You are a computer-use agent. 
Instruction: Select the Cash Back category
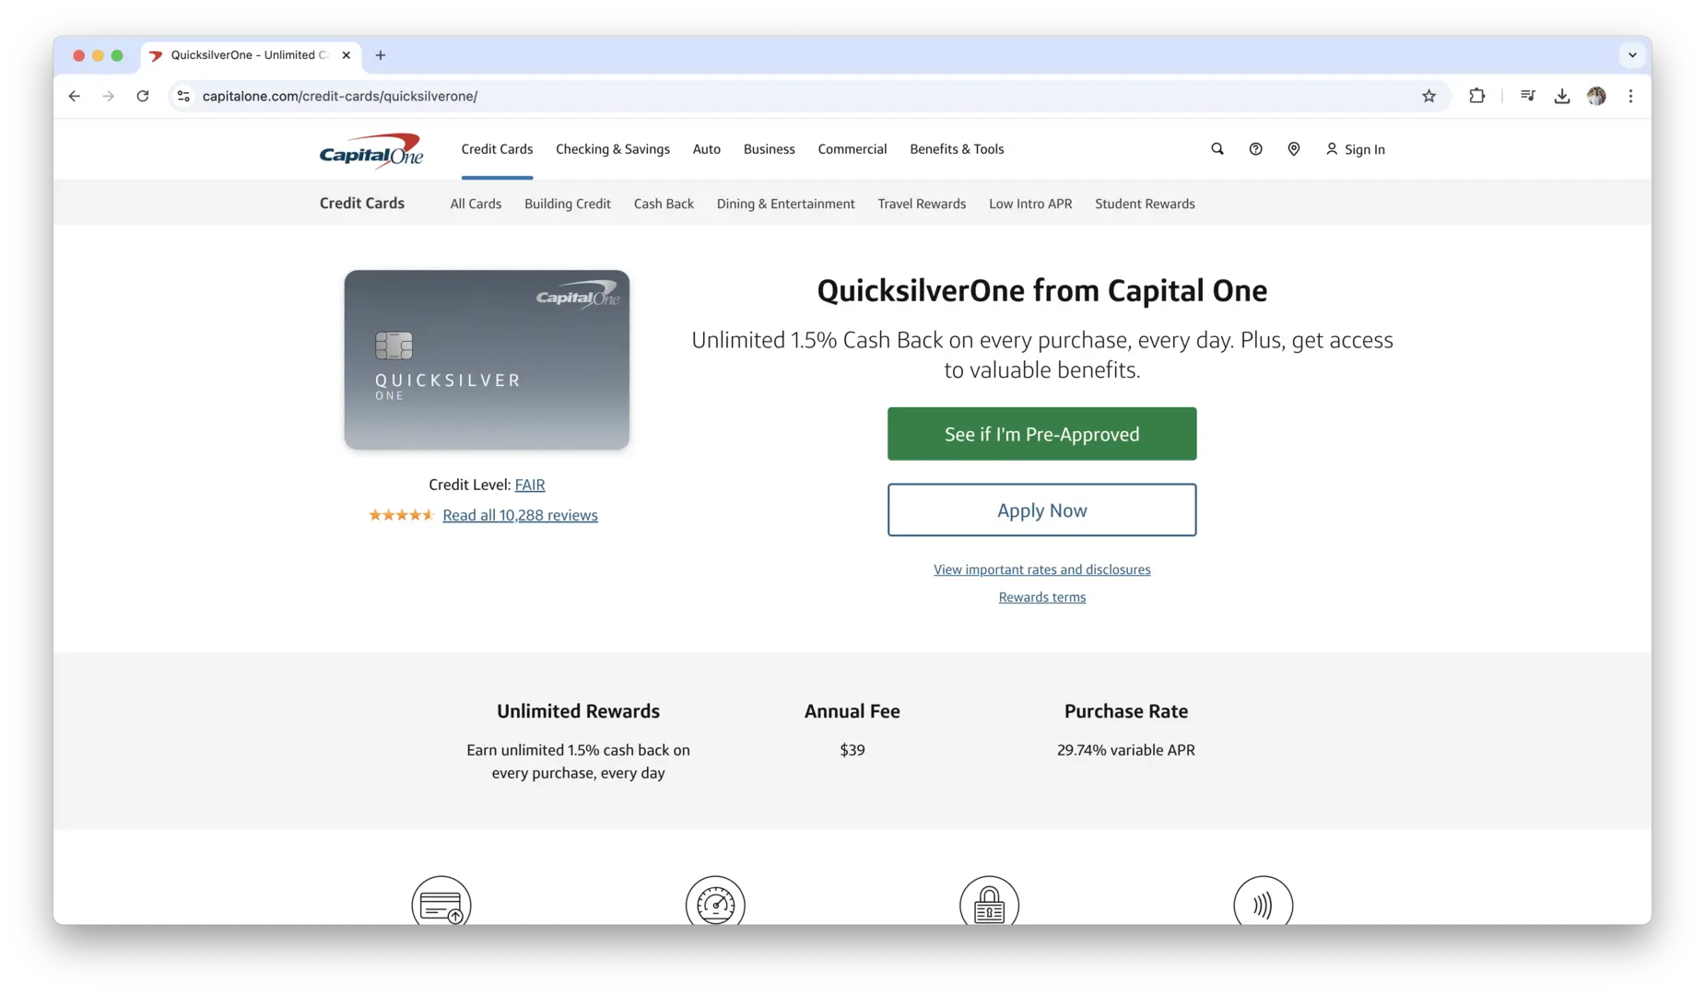[664, 204]
